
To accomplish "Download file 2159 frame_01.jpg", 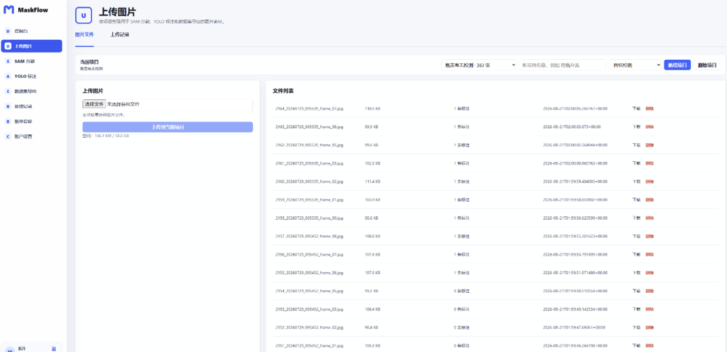I will coord(636,200).
